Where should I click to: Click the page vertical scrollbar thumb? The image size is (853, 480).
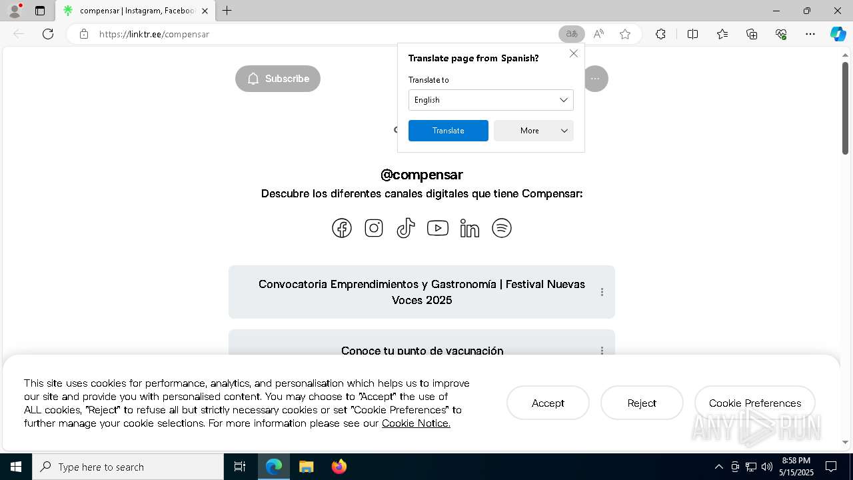click(x=846, y=108)
